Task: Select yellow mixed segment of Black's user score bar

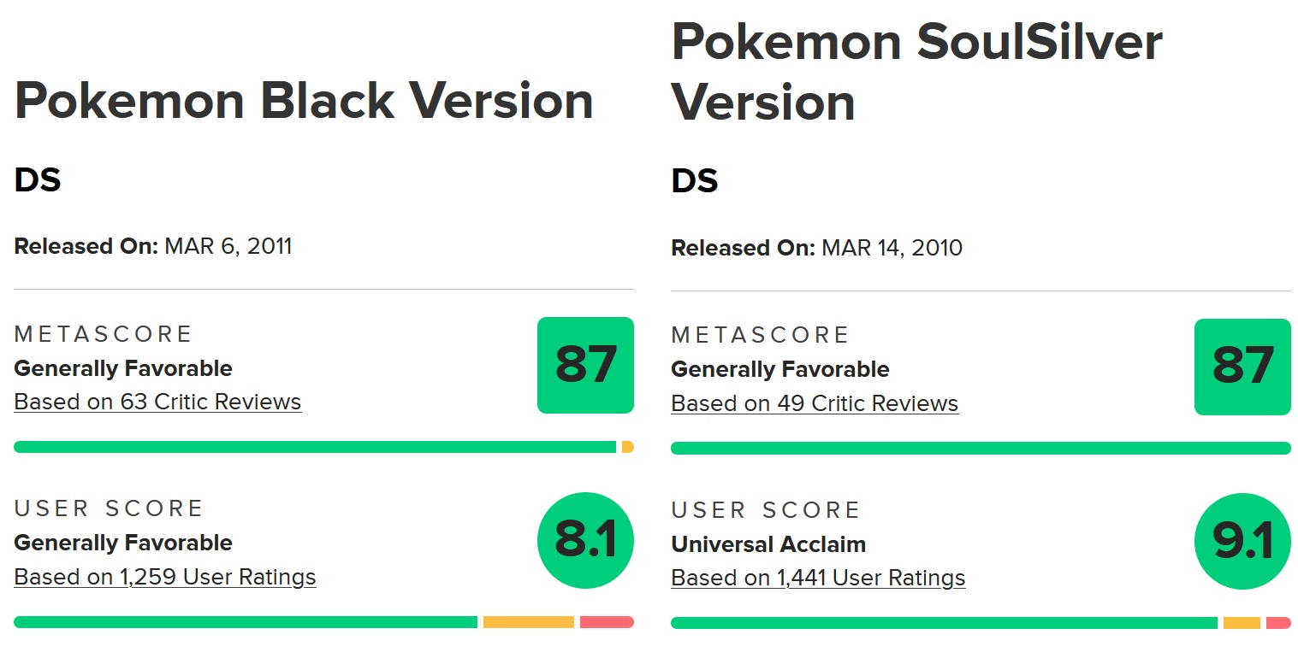Action: click(528, 622)
